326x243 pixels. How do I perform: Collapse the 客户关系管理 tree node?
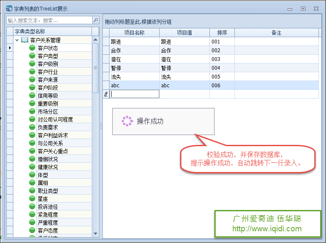tap(17, 40)
